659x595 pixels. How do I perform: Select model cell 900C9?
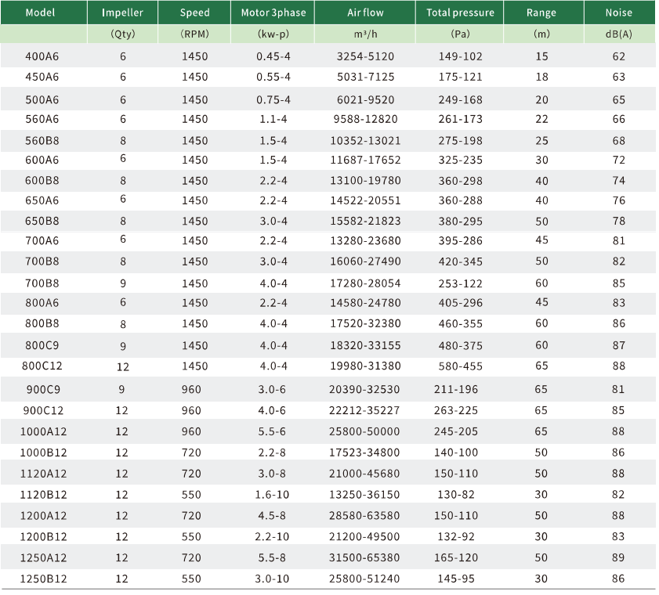[x=43, y=390]
